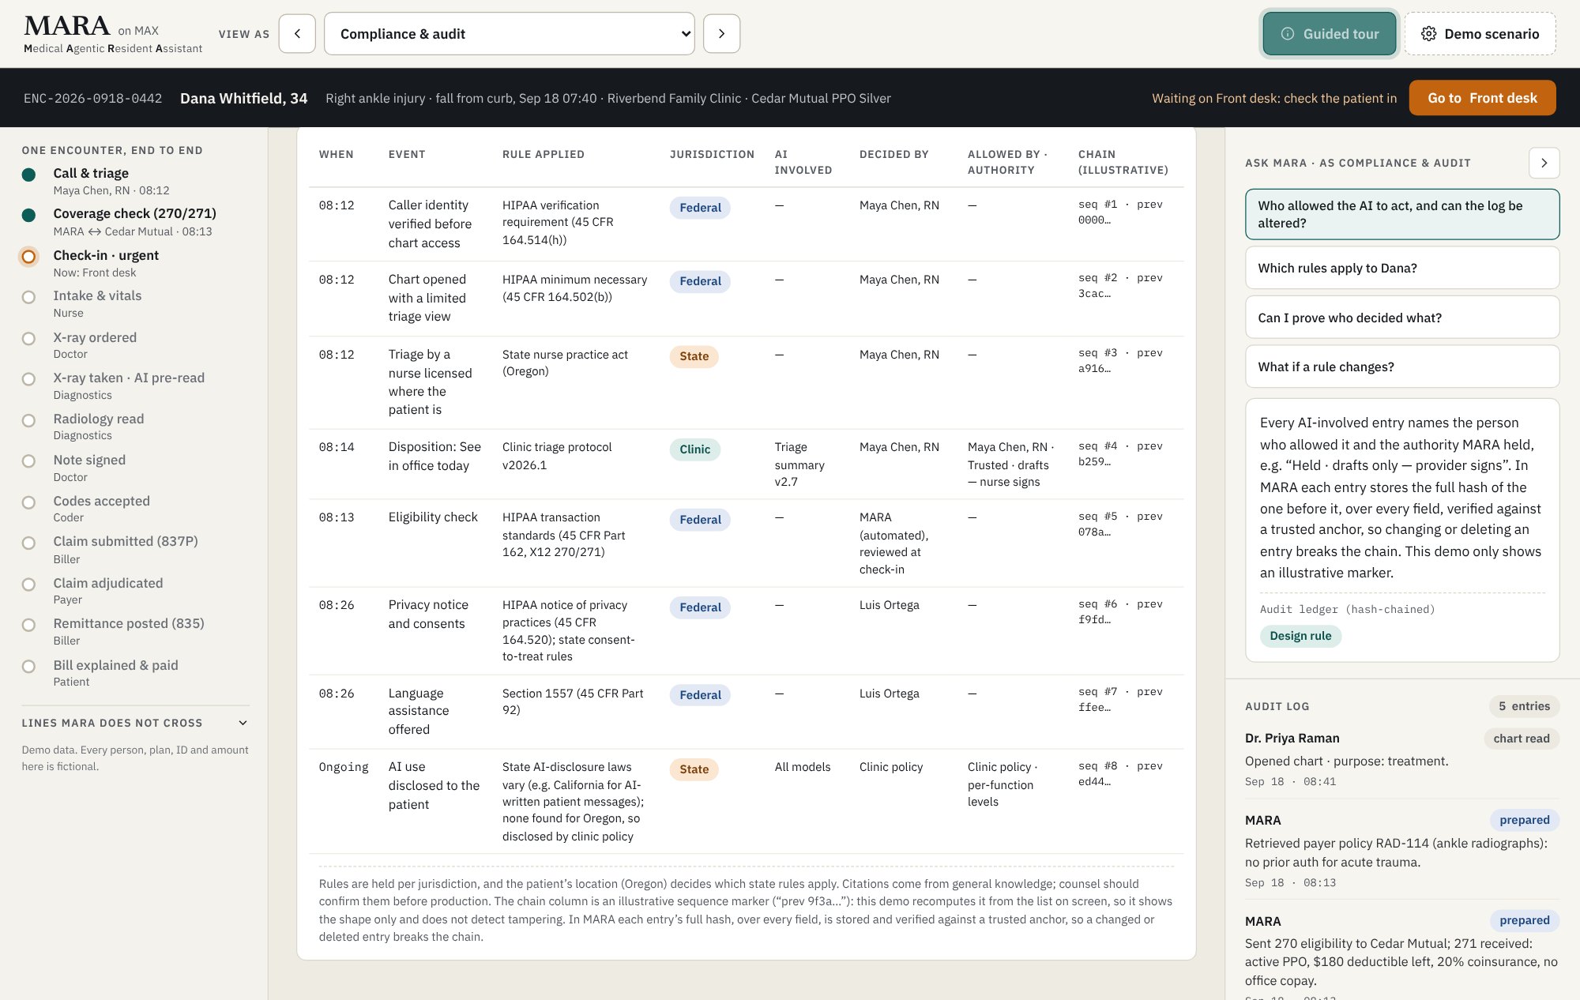Viewport: 1580px width, 1000px height.
Task: Click the MARA on MAX logo
Action: coord(113,34)
